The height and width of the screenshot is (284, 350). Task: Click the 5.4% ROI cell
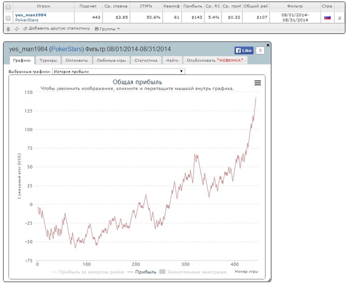[x=212, y=17]
